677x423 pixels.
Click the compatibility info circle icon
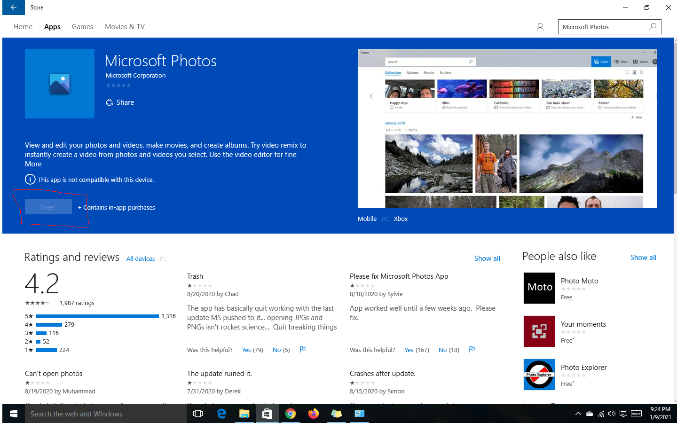click(x=30, y=180)
